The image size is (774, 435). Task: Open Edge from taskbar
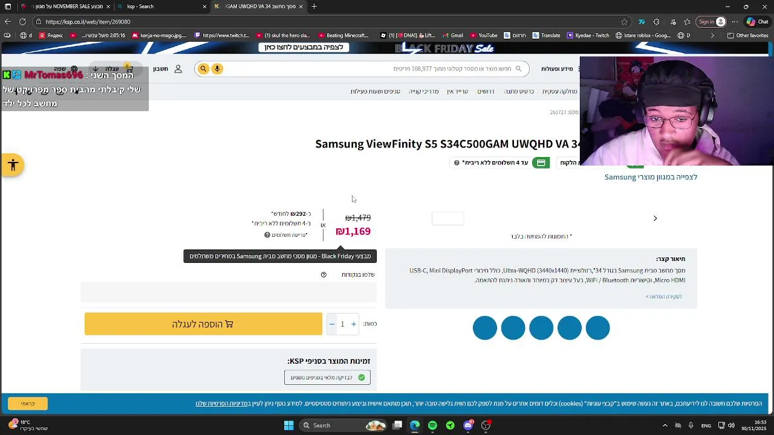point(415,425)
